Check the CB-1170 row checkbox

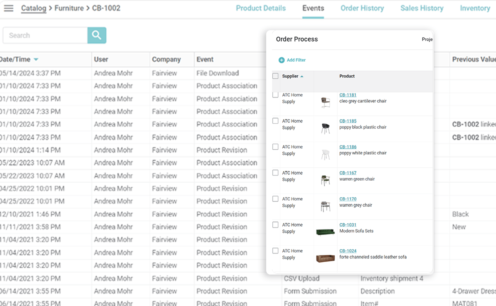click(275, 198)
